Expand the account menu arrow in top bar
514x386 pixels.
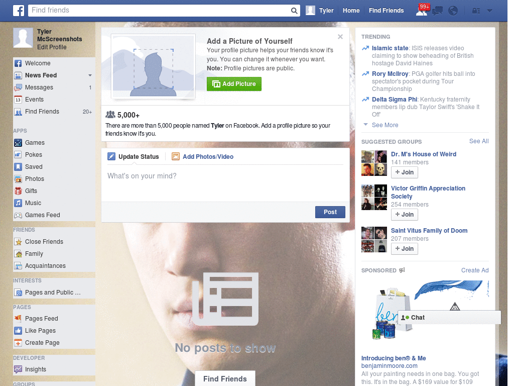(x=489, y=11)
